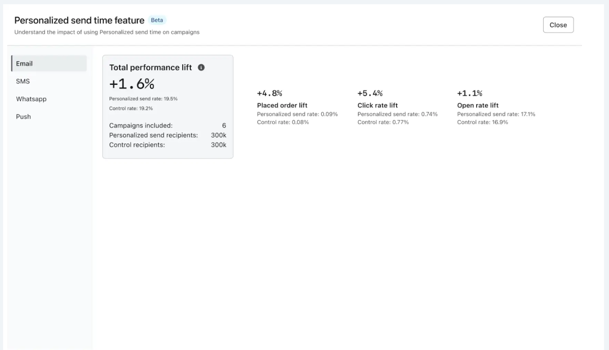Screen dimensions: 609x350
Task: Select the Email channel tab
Action: [x=49, y=63]
